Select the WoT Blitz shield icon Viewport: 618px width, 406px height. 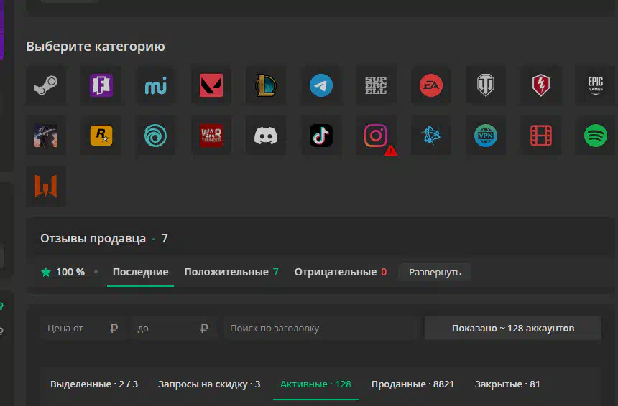(x=540, y=85)
